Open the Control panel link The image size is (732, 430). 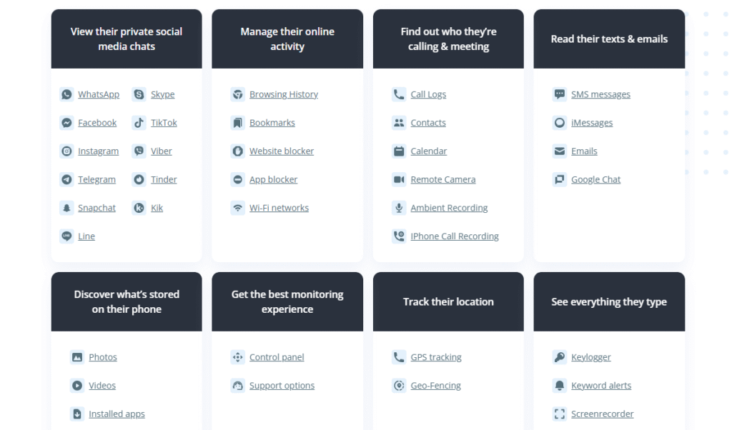[x=277, y=357]
